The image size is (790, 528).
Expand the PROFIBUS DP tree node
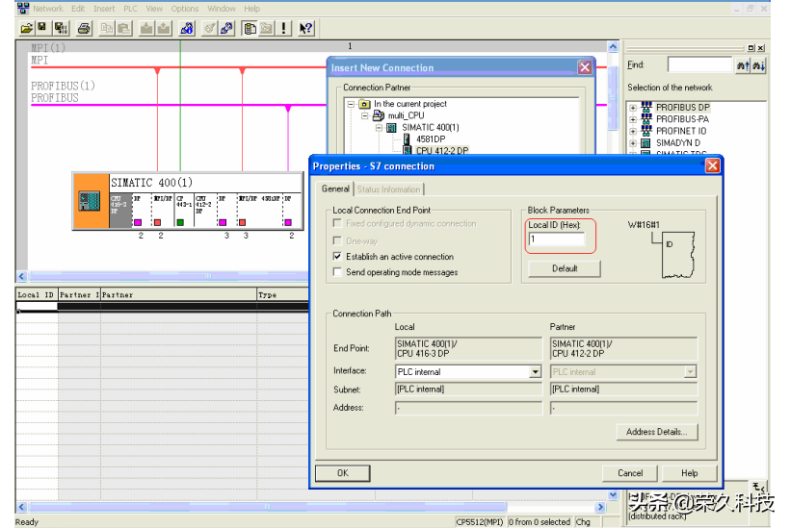(x=633, y=107)
